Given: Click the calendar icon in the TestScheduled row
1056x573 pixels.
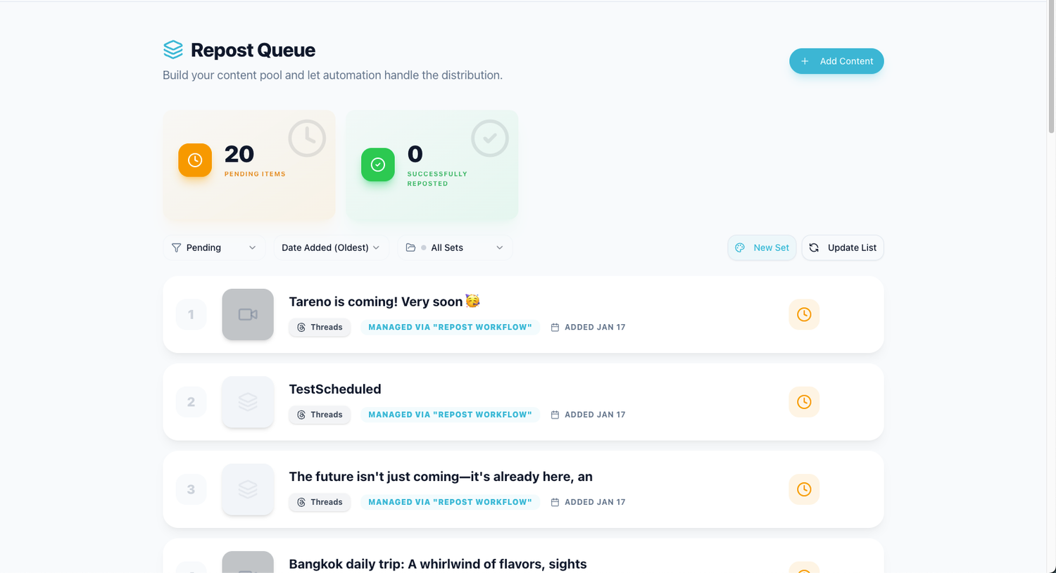Looking at the screenshot, I should point(555,415).
